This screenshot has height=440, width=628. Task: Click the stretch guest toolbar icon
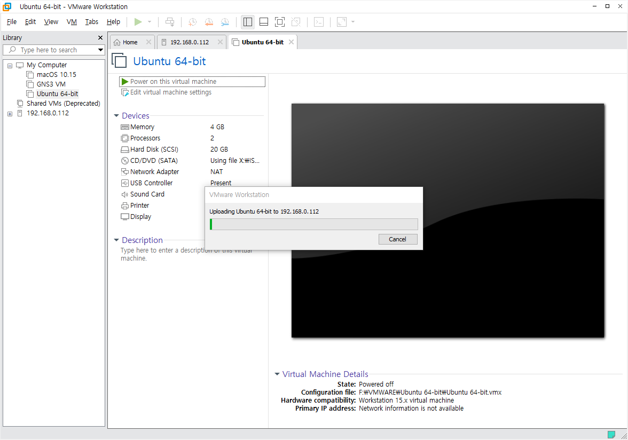pyautogui.click(x=342, y=22)
